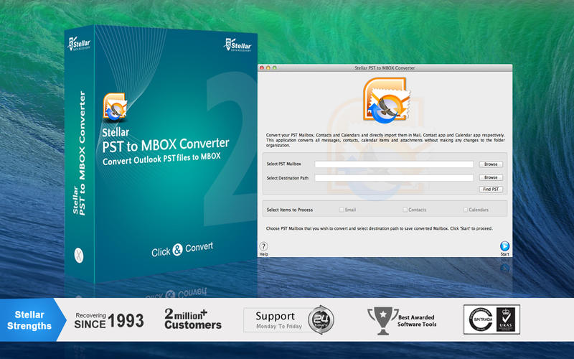
Task: Click the converter icon on product box
Action: click(x=115, y=107)
